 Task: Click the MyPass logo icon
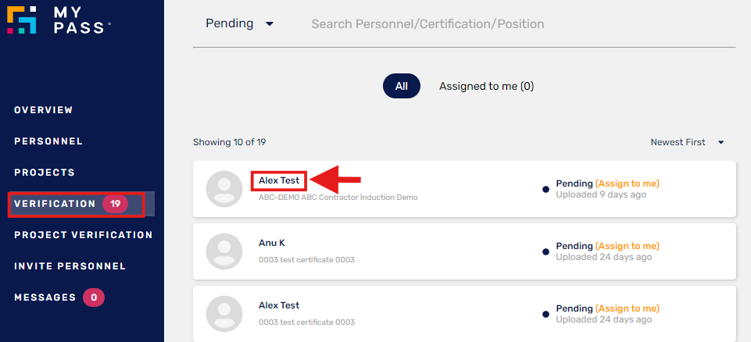click(x=22, y=20)
